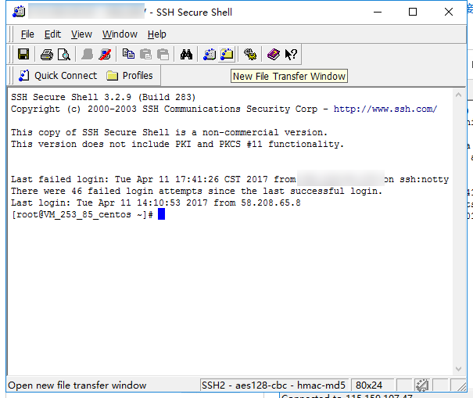Open the Window menu
The height and width of the screenshot is (398, 473).
[120, 34]
